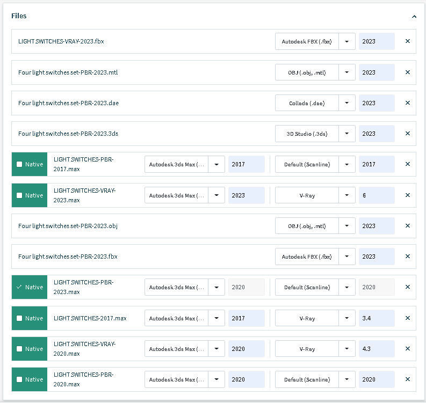Open V-Ray renderer dropdown for LIGHT SWITCHES-2017.max
Image resolution: width=426 pixels, height=403 pixels.
[347, 318]
